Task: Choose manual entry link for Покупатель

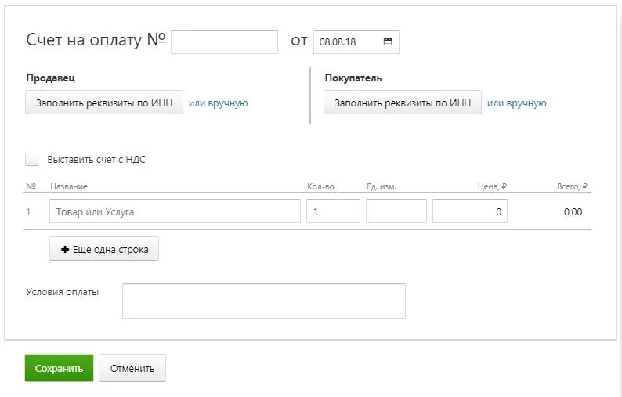Action: tap(517, 103)
